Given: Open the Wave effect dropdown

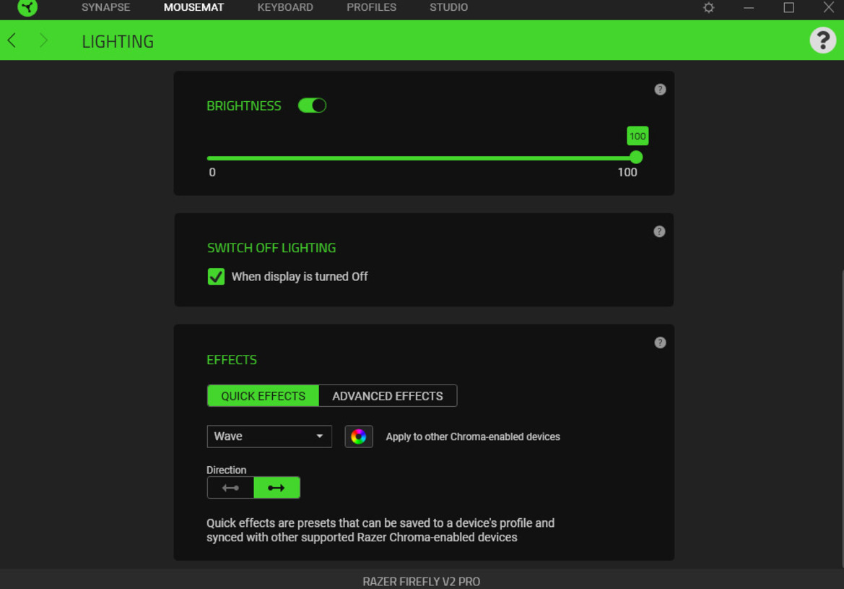Looking at the screenshot, I should click(x=269, y=437).
